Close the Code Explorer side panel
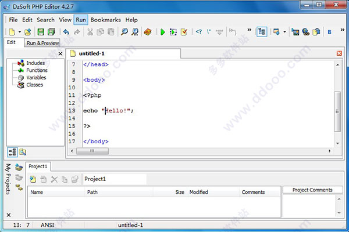Image resolution: width=349 pixels, height=232 pixels. pos(60,54)
